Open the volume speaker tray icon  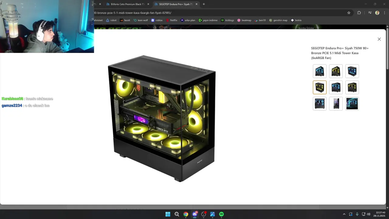click(x=369, y=214)
